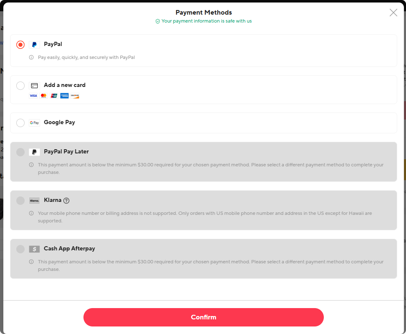Choose the PayPal Pay Later radio option
This screenshot has height=334, width=406.
pyautogui.click(x=20, y=152)
